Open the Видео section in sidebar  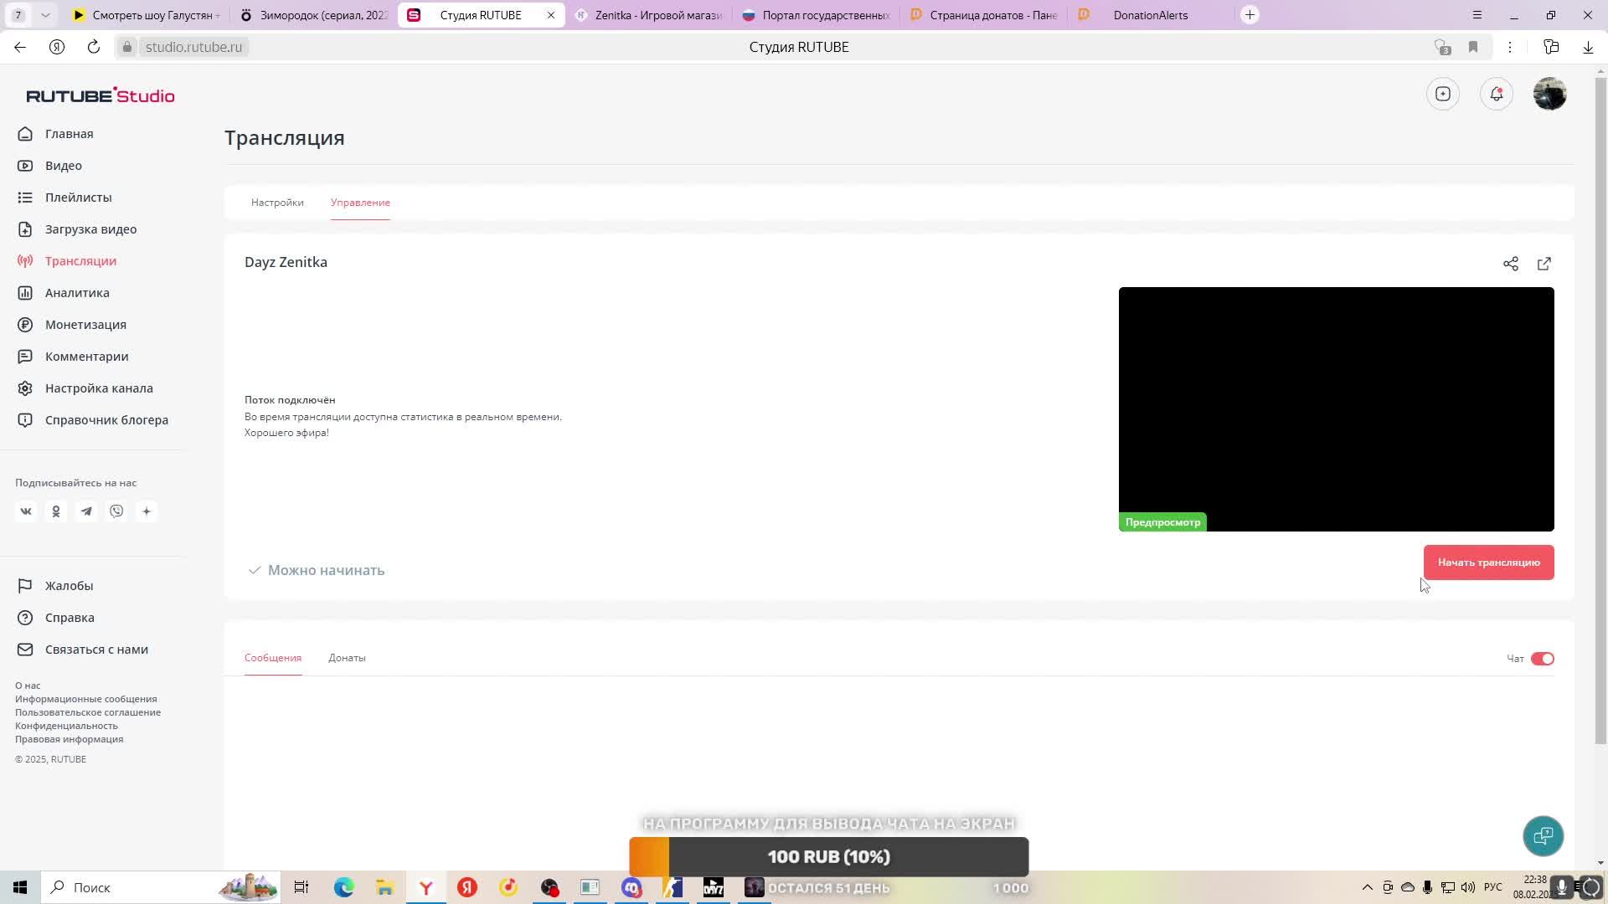pyautogui.click(x=63, y=166)
